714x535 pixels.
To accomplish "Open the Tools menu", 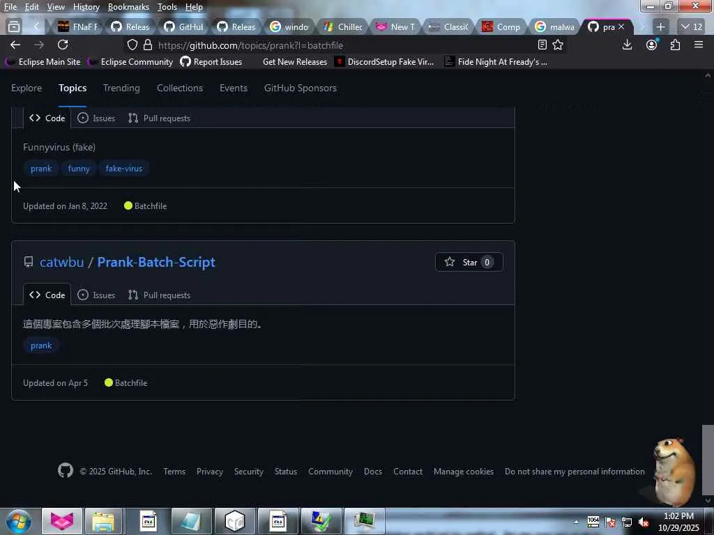I will 167,7.
